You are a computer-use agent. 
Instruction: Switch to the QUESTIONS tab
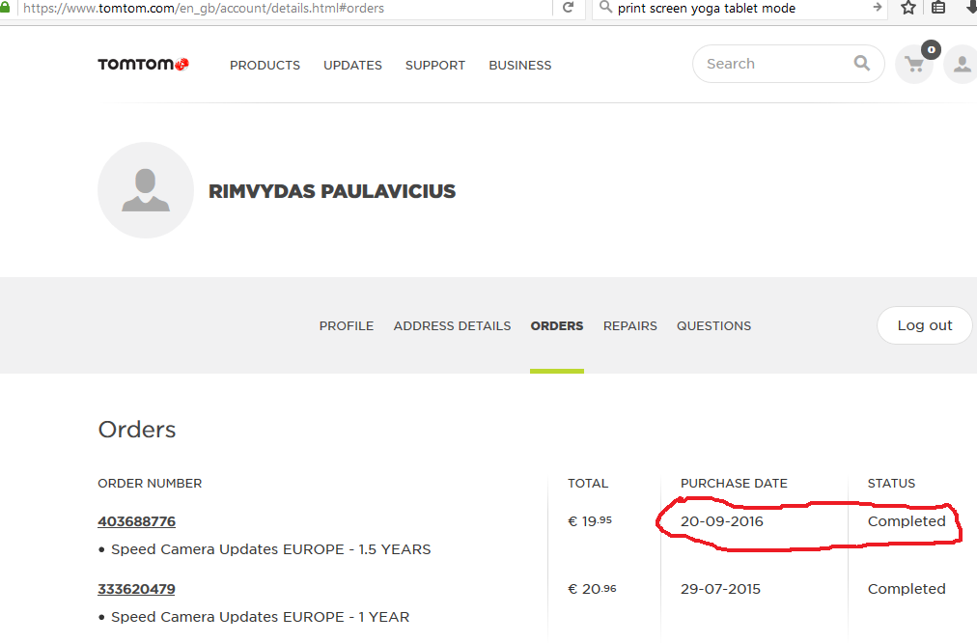pos(714,326)
